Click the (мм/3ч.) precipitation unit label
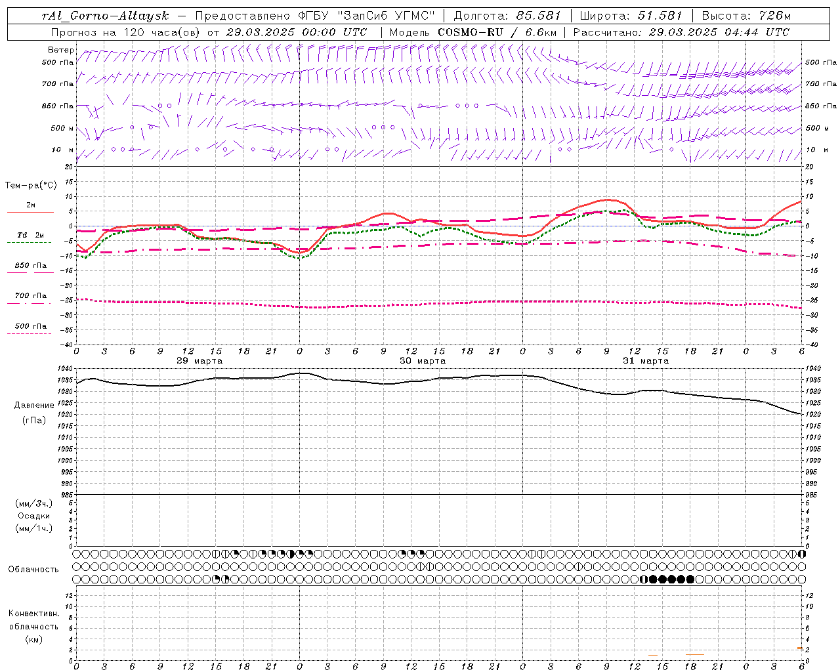This screenshot has width=840, height=672. pos(34,503)
